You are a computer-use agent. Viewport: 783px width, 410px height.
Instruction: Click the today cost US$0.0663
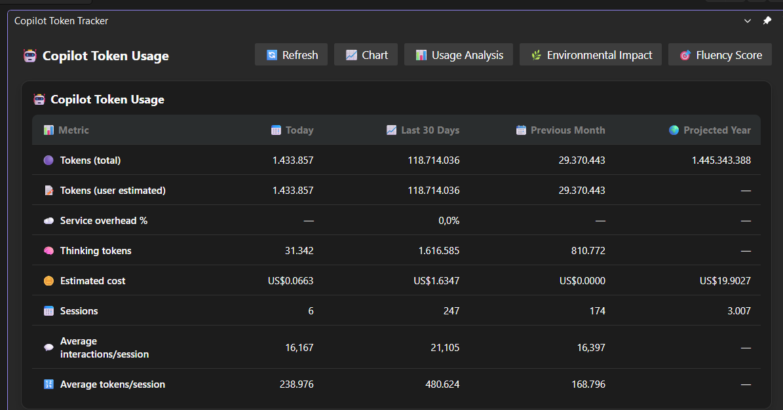[291, 281]
